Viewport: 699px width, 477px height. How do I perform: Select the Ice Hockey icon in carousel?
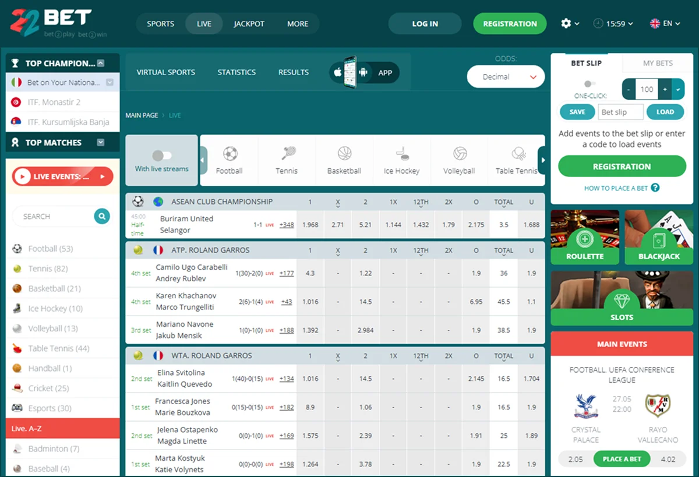coord(402,154)
